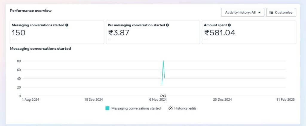Viewport: 306px width, 126px height.
Task: Click second historical edit marker on chart axis
Action: 165,96
